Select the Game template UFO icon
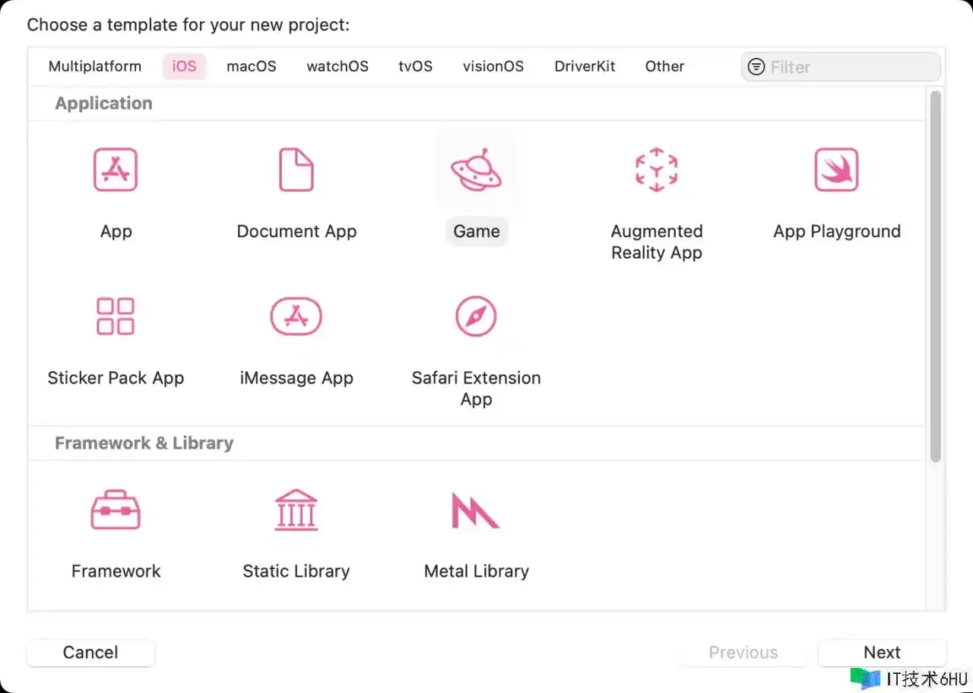 pyautogui.click(x=477, y=170)
